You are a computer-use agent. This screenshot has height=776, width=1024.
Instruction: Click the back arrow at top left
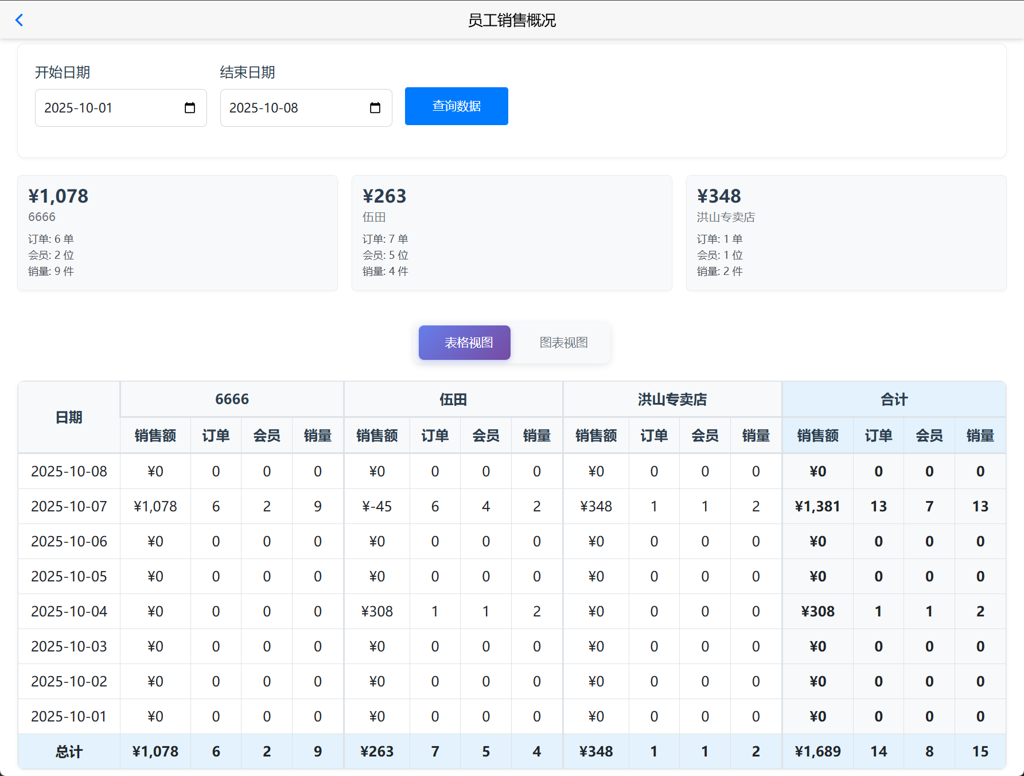click(x=20, y=20)
